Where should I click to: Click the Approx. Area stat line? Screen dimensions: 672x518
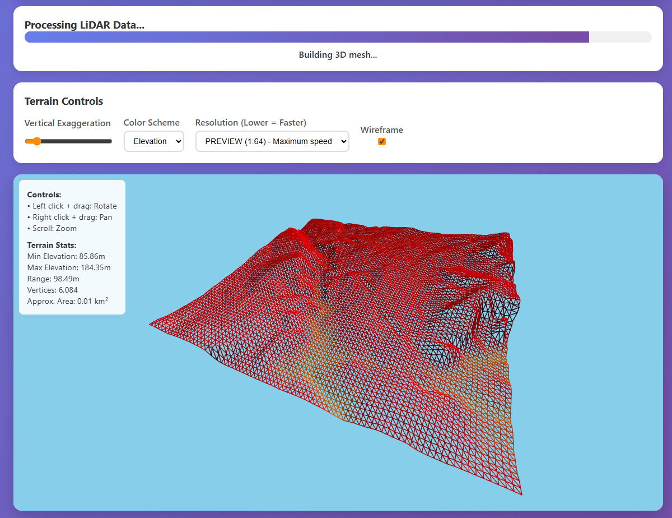[x=67, y=301]
